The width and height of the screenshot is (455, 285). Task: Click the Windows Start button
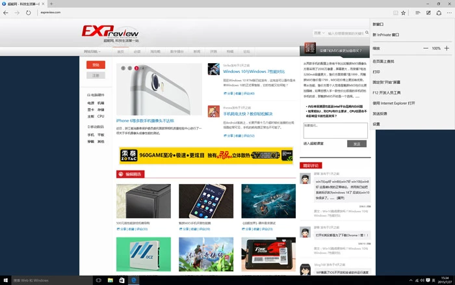pyautogui.click(x=6, y=280)
